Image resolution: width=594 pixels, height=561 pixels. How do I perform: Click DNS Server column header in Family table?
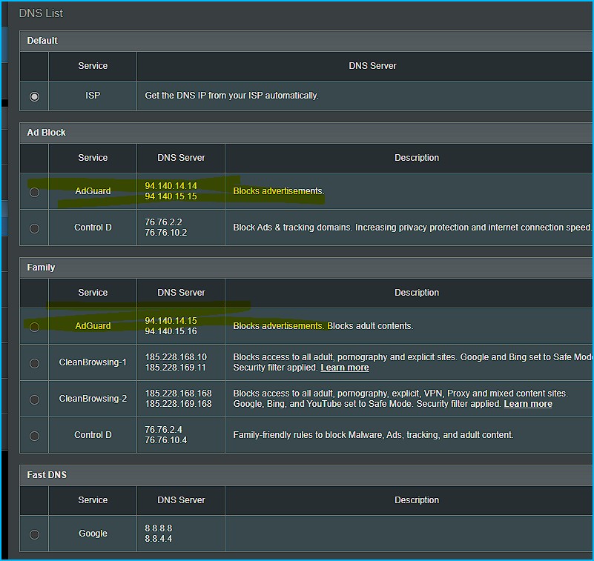181,293
